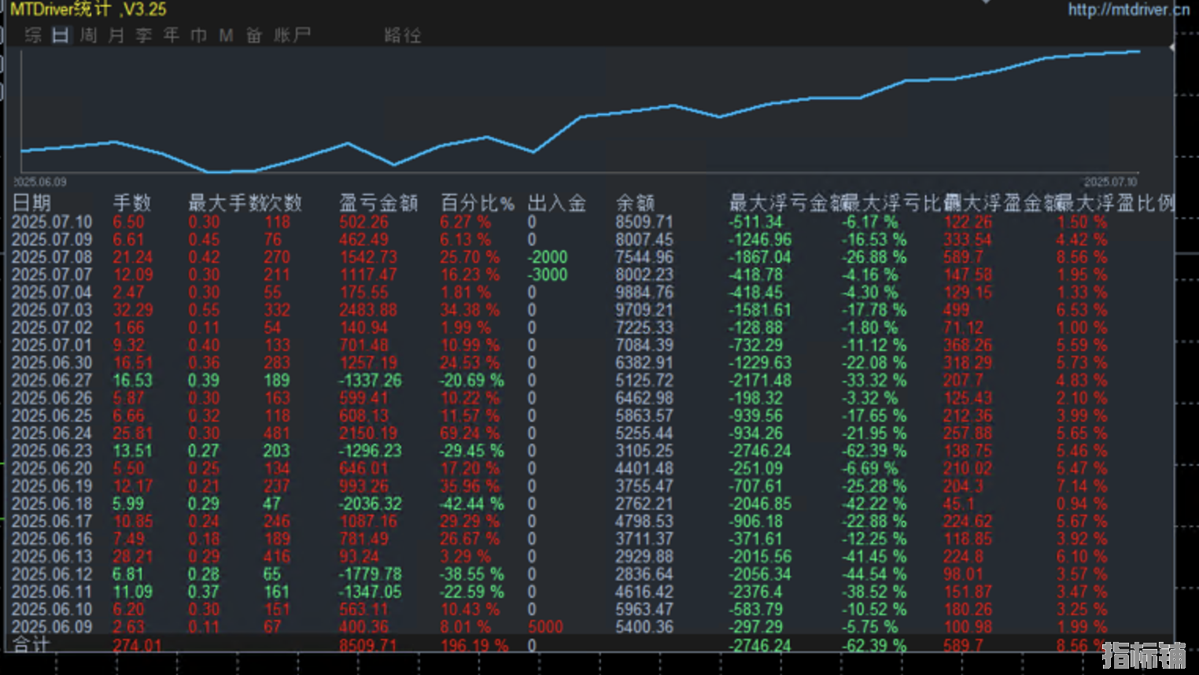Click the -62.39 % cell in the 2025.06.23 row
This screenshot has height=675, width=1199.
(x=875, y=451)
